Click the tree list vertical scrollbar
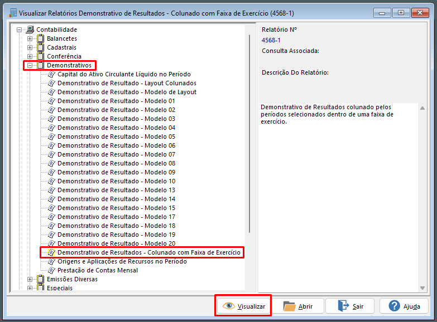Viewport: 437px width, 322px height. [x=249, y=134]
